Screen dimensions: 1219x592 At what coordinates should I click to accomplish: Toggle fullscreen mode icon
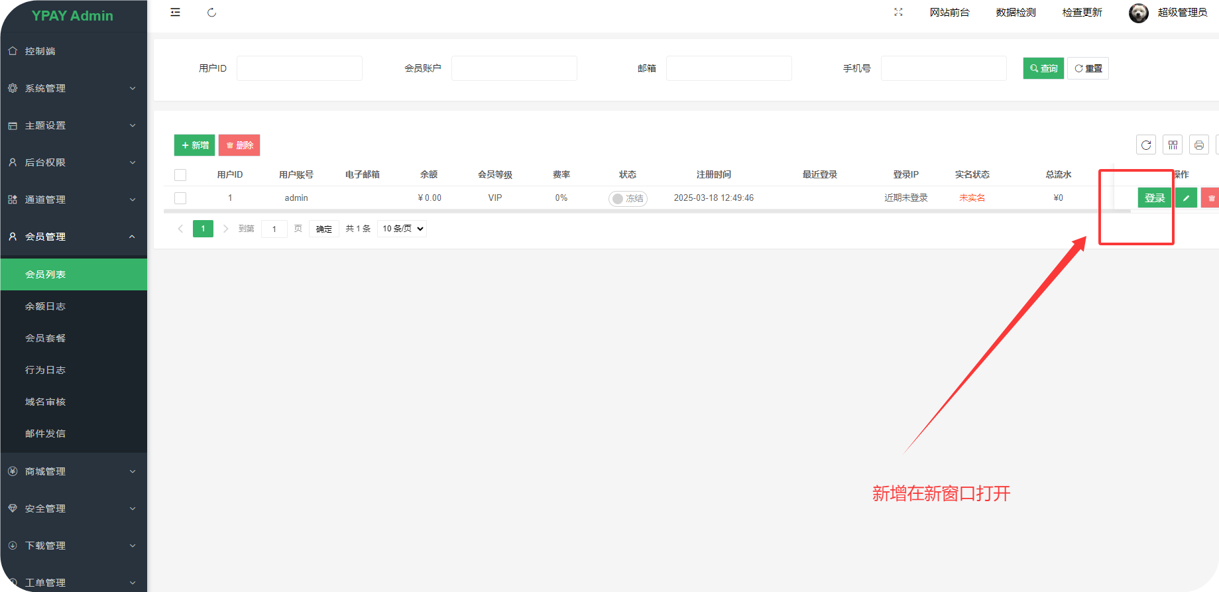pos(898,12)
